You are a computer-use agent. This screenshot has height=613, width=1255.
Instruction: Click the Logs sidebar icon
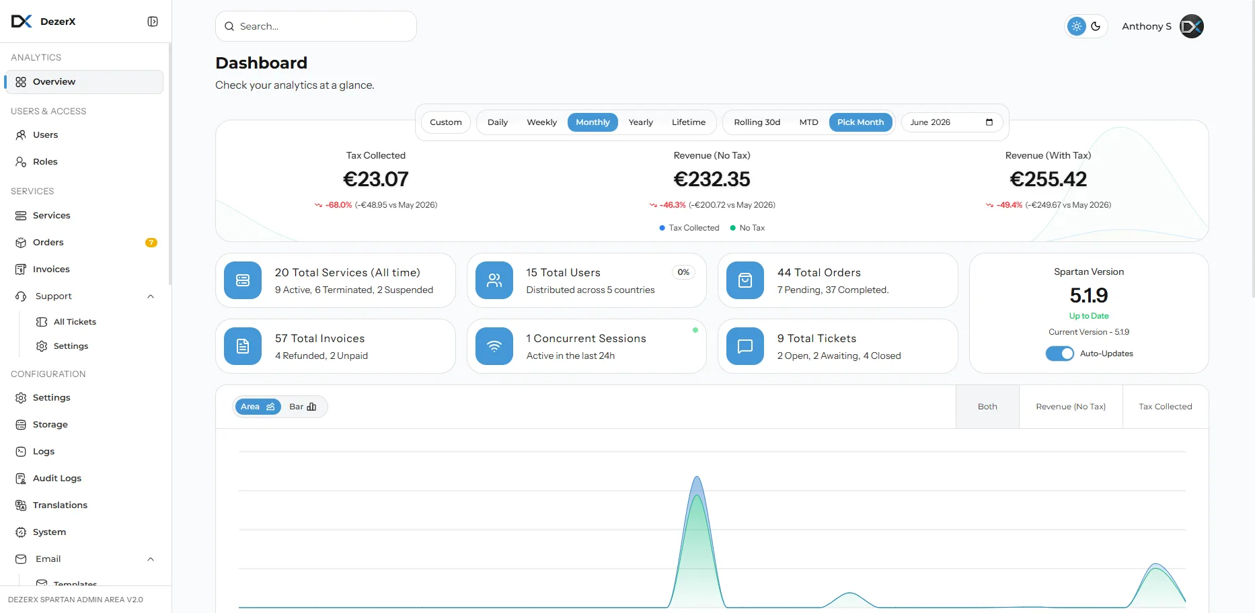pos(21,452)
